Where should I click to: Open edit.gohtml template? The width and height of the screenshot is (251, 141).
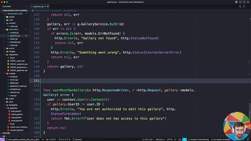click(16, 111)
